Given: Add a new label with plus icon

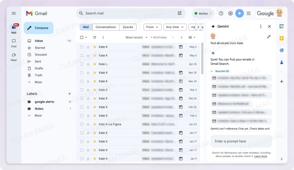Looking at the screenshot, I should click(x=70, y=93).
